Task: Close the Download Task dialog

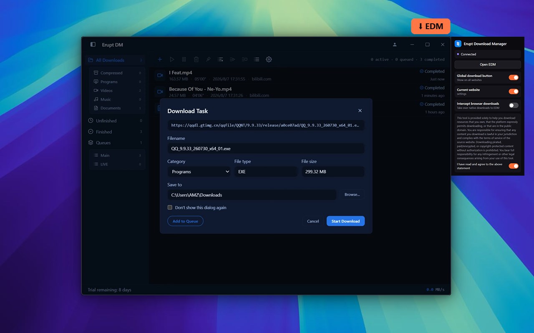Action: click(360, 111)
